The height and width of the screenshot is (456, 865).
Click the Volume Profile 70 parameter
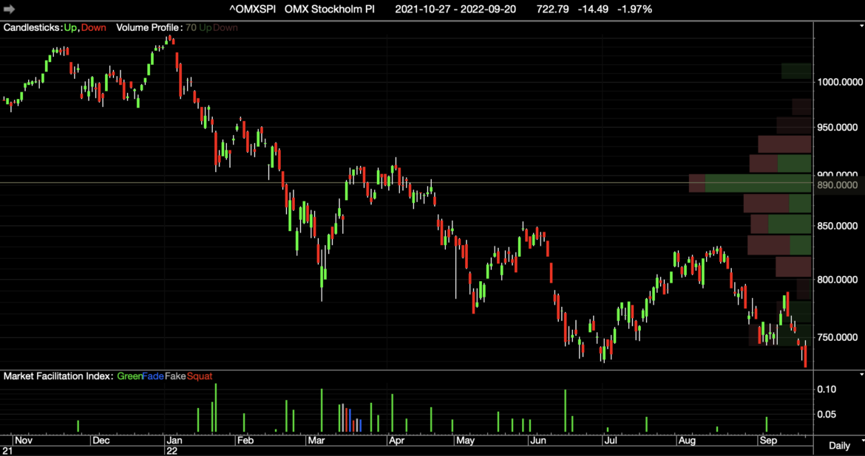point(191,27)
